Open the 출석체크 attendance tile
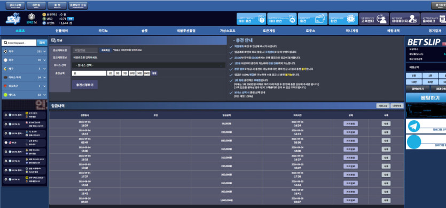446x208 pixels. (x=433, y=19)
